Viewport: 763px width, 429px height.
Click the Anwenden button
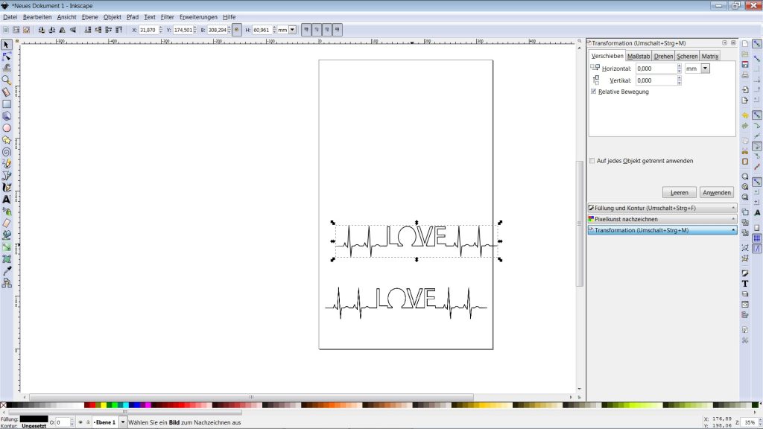(x=717, y=192)
